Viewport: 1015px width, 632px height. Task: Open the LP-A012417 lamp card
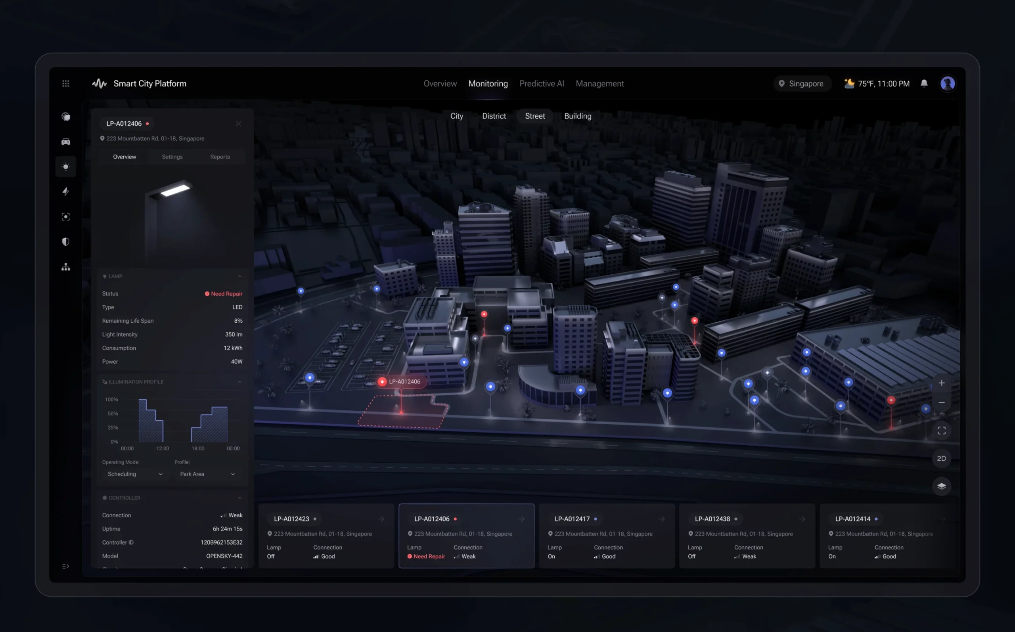pos(606,536)
